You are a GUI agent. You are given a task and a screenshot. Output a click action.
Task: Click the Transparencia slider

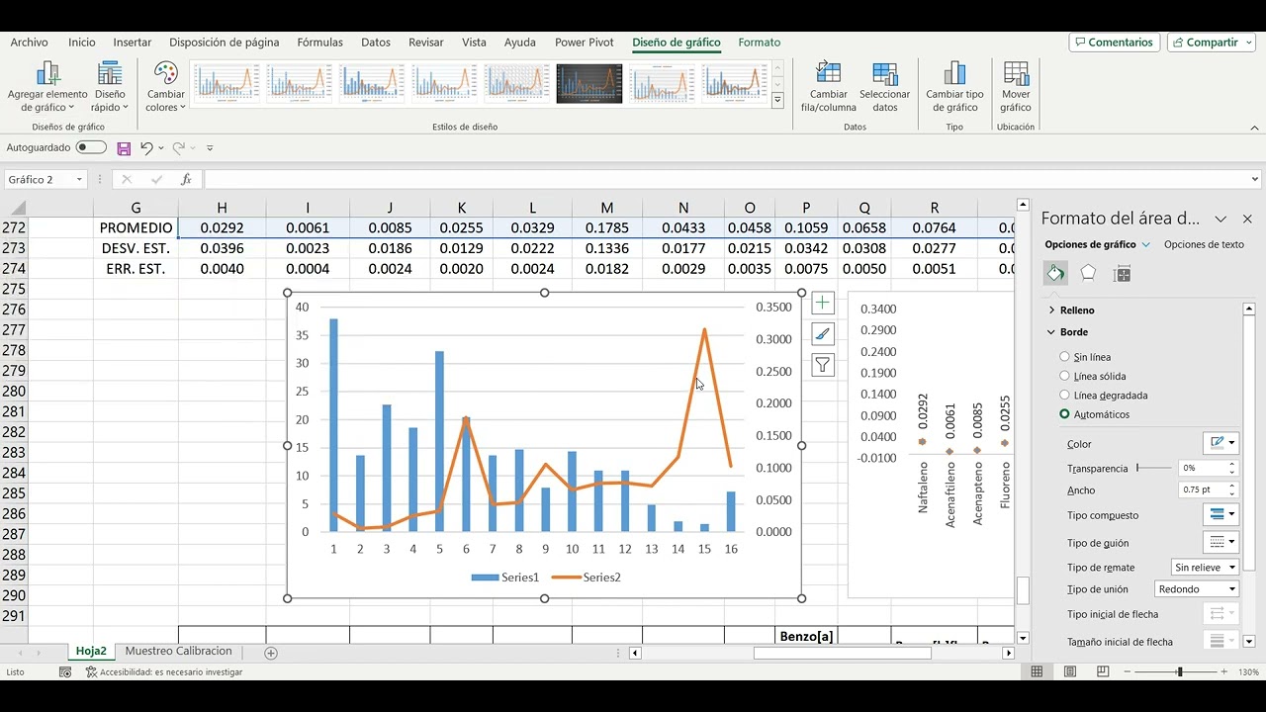point(1154,468)
